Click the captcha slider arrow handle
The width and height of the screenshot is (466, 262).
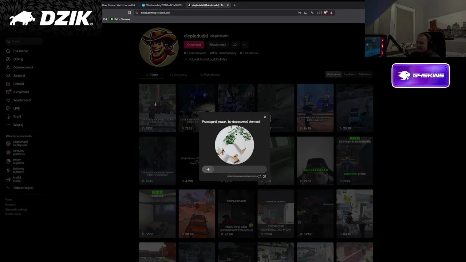coord(208,169)
